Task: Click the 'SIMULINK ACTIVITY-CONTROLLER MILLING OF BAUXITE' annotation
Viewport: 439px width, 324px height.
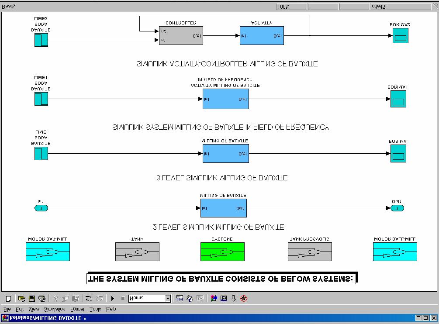Action: coord(227,64)
